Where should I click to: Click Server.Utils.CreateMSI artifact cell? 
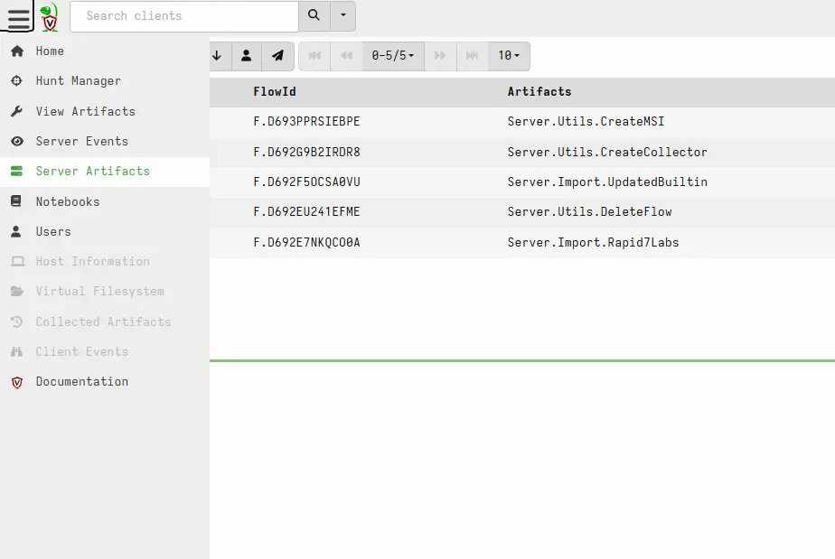click(586, 121)
